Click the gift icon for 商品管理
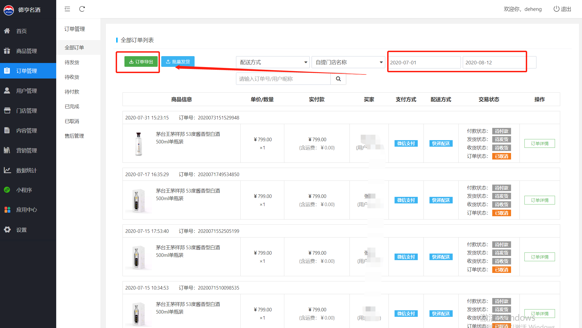The width and height of the screenshot is (582, 328). [x=7, y=51]
